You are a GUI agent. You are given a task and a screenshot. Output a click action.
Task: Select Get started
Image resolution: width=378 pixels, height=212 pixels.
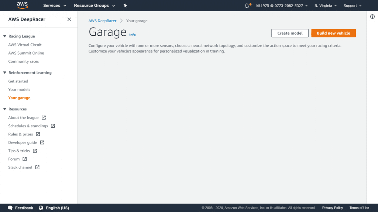[x=18, y=81]
